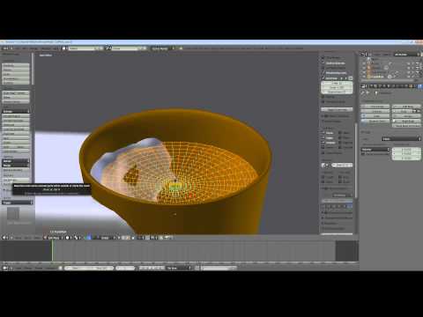This screenshot has height=317, width=423.
Task: Toggle the 3D manipulator widget
Action: click(88, 238)
